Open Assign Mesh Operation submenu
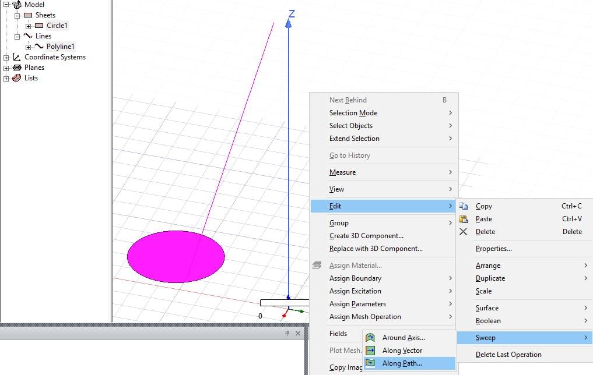 pyautogui.click(x=384, y=317)
